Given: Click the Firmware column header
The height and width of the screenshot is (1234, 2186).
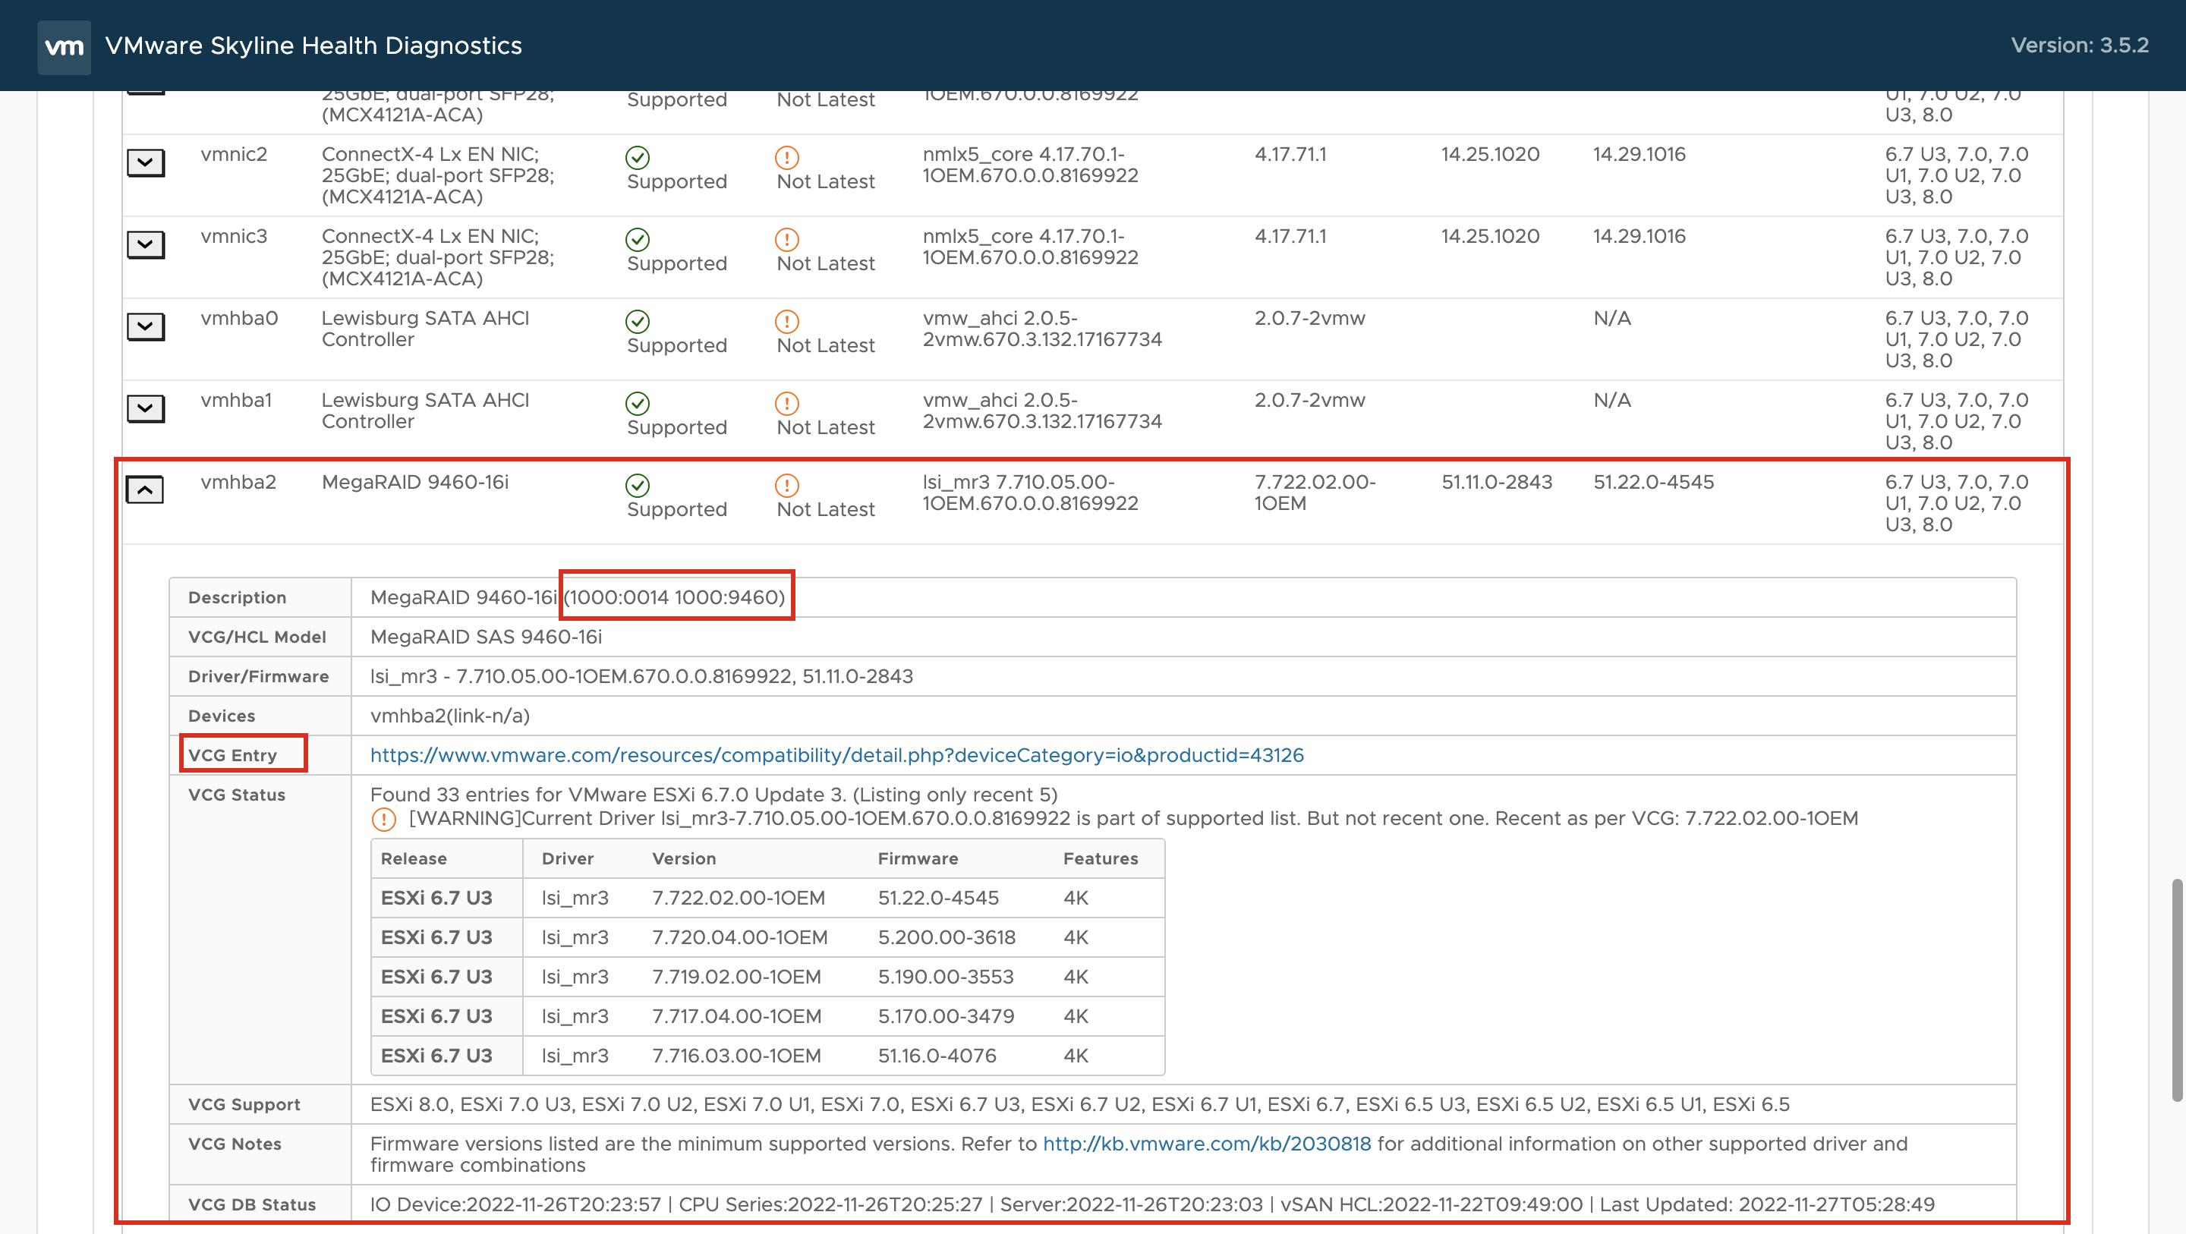Looking at the screenshot, I should (918, 859).
